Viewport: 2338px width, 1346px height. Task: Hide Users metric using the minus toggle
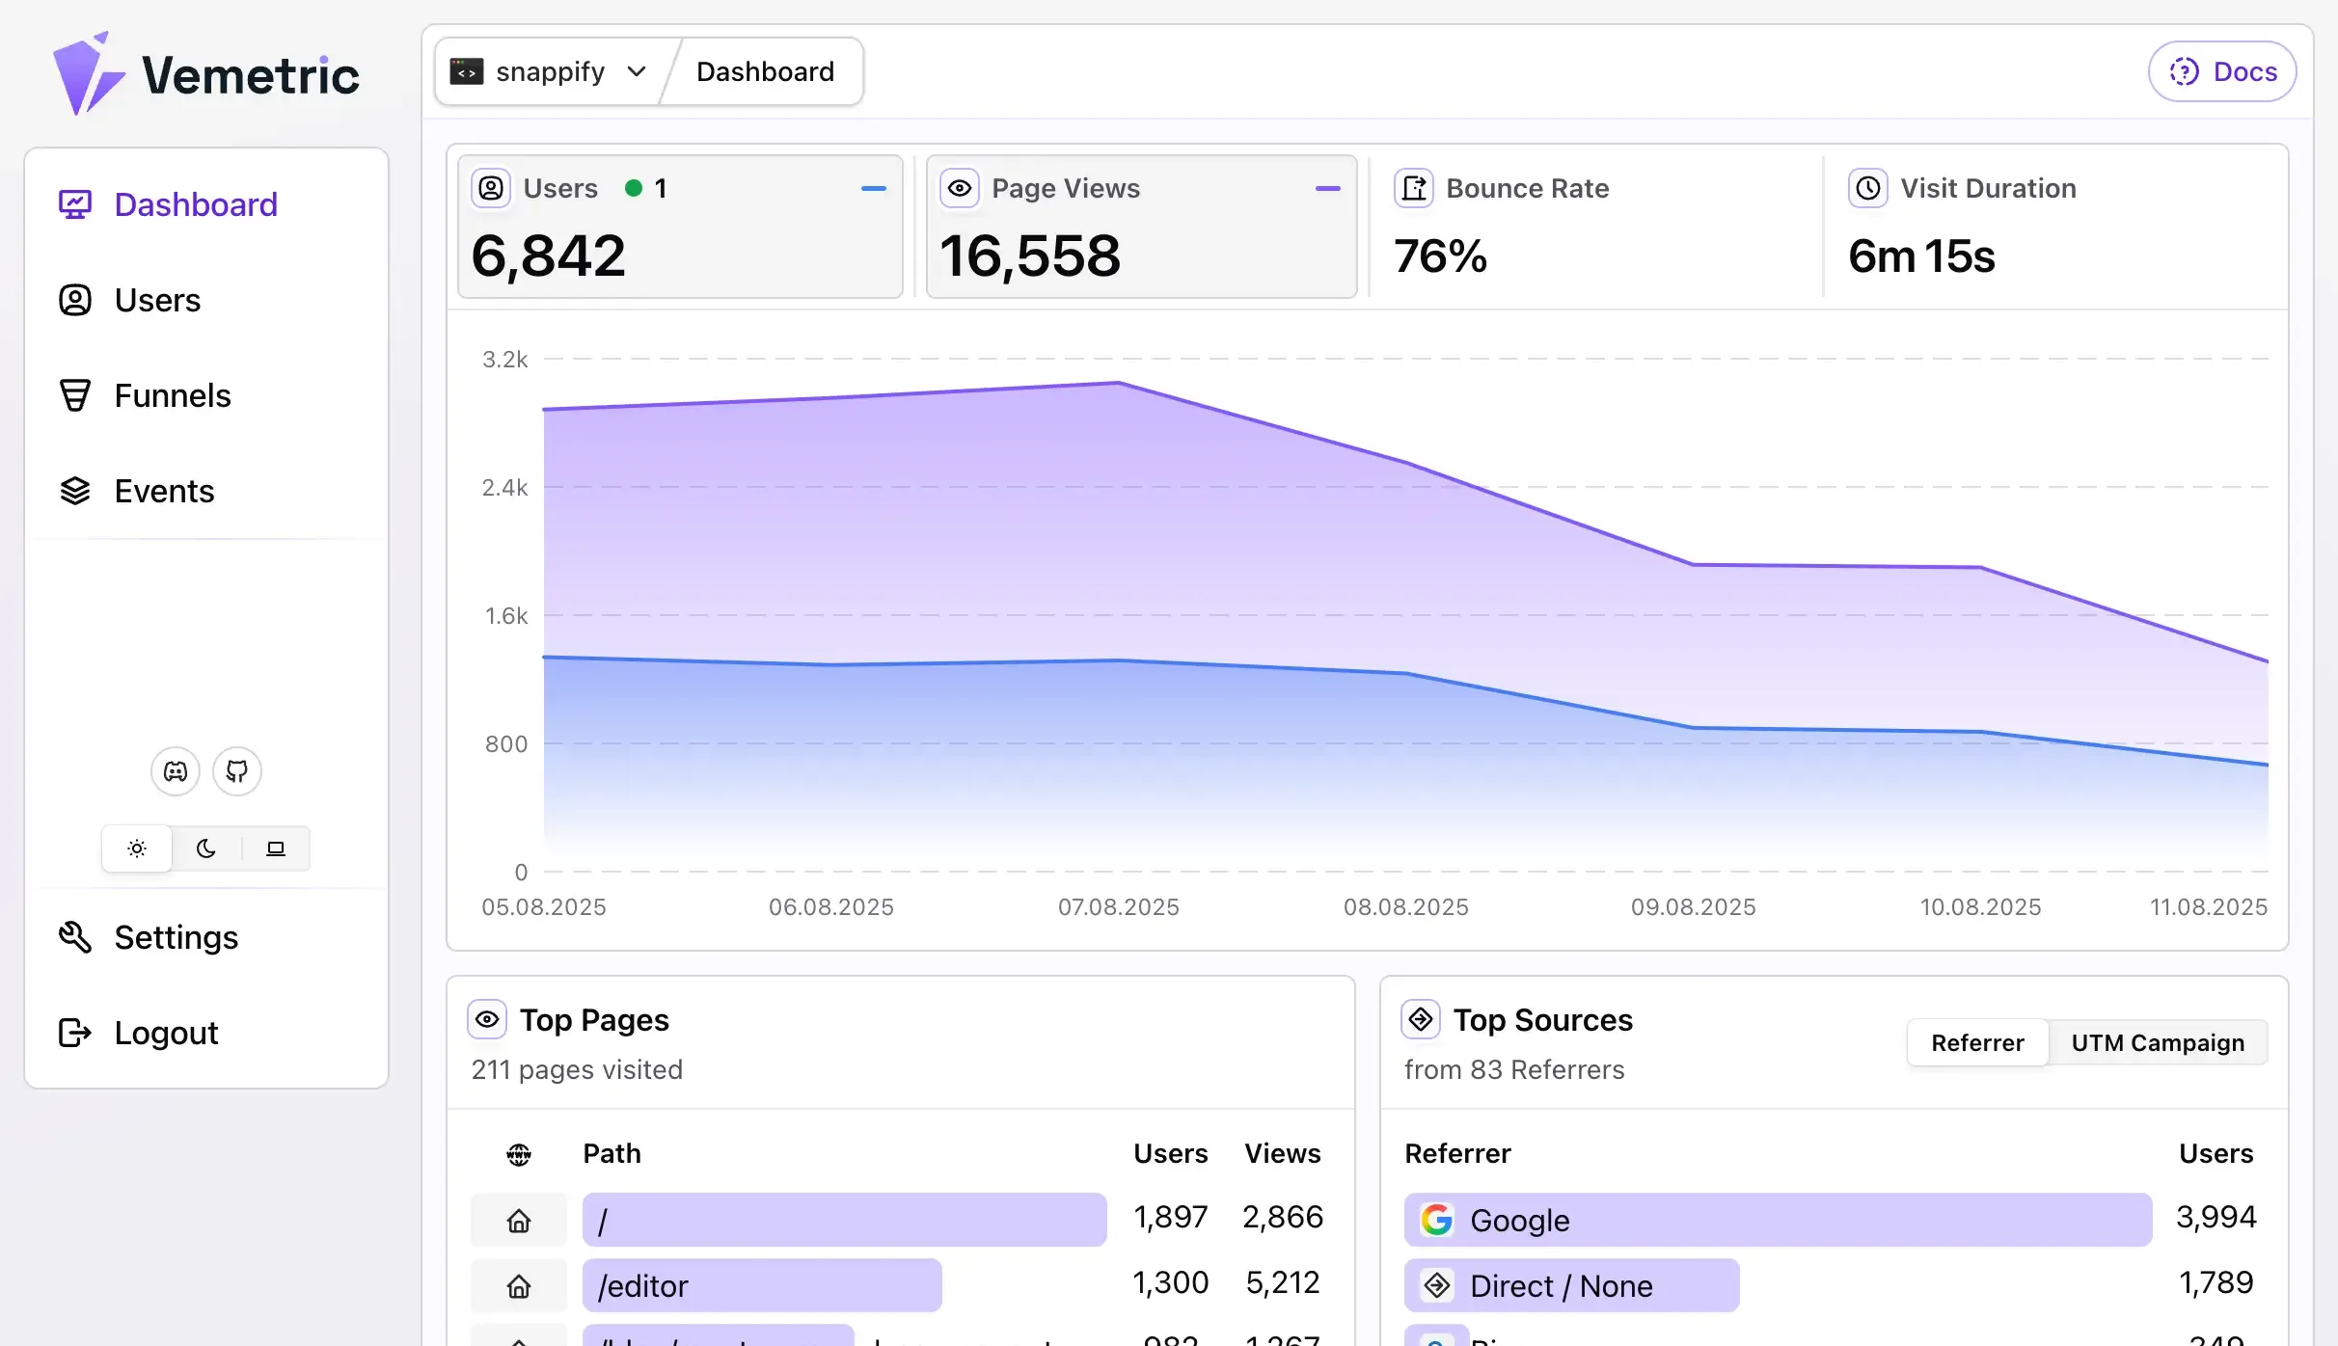pyautogui.click(x=873, y=188)
